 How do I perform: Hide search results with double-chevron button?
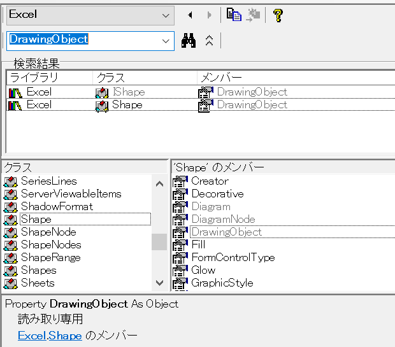[210, 41]
